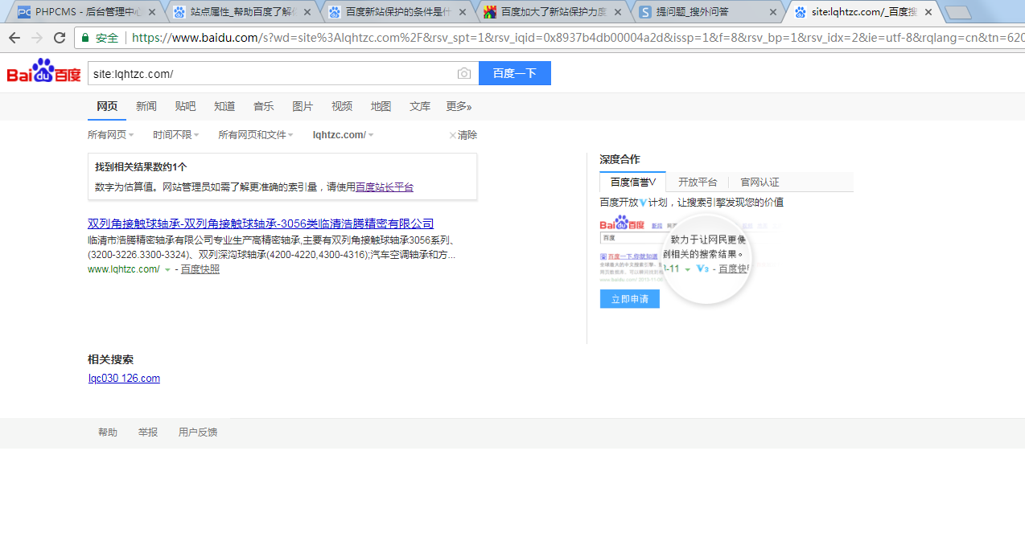Switch to the 开放平台 tab
Viewport: 1025px width, 537px height.
pyautogui.click(x=698, y=182)
